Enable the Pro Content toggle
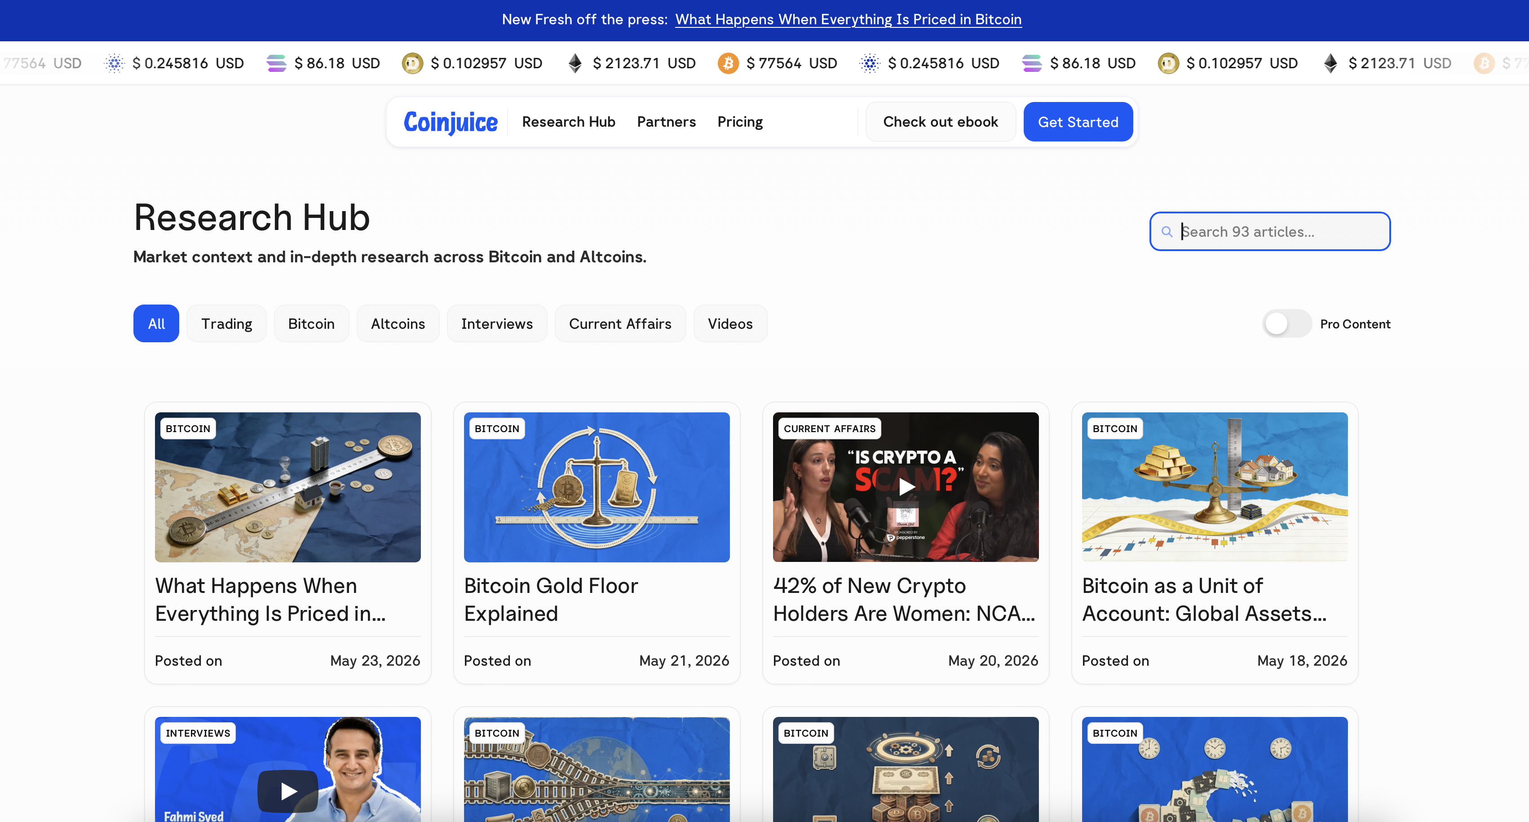 click(x=1286, y=323)
